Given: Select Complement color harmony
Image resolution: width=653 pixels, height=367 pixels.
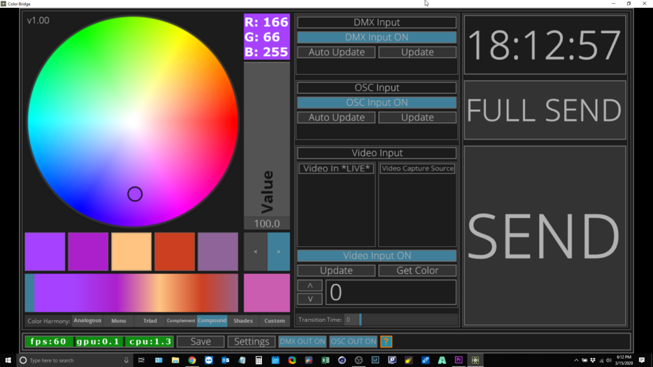Looking at the screenshot, I should pos(181,320).
